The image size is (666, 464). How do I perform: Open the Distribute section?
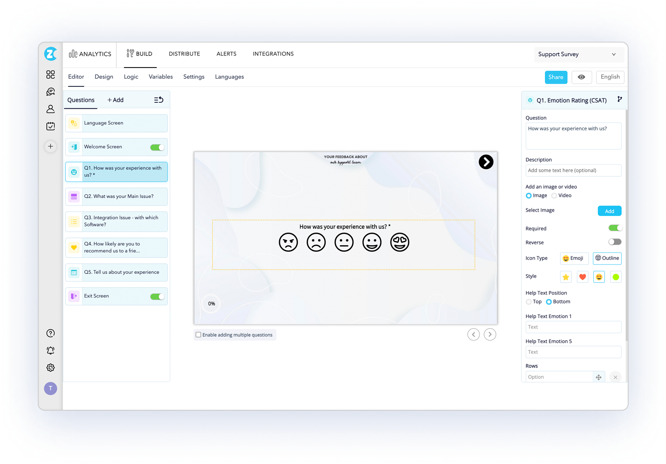tap(184, 54)
